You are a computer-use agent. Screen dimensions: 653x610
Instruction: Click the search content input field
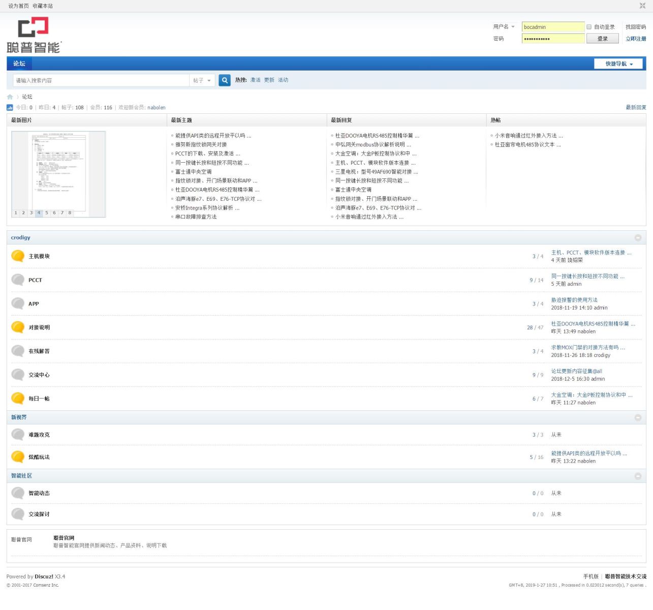pyautogui.click(x=102, y=80)
